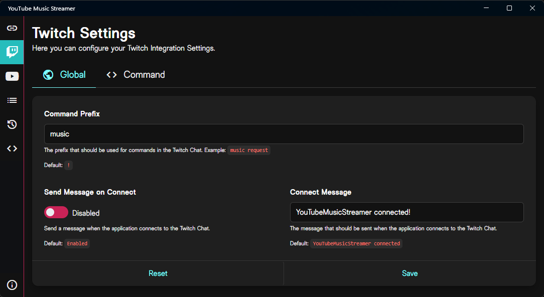The image size is (544, 297).
Task: Switch to the Command tab
Action: (x=135, y=75)
